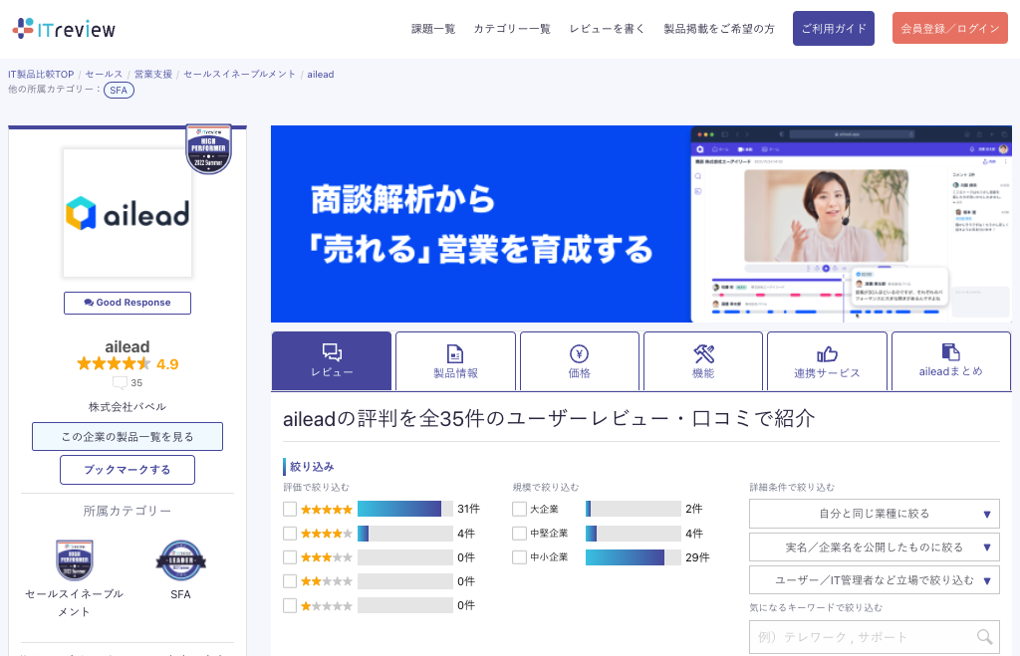Check the 中小企業 filter checkbox

[519, 557]
